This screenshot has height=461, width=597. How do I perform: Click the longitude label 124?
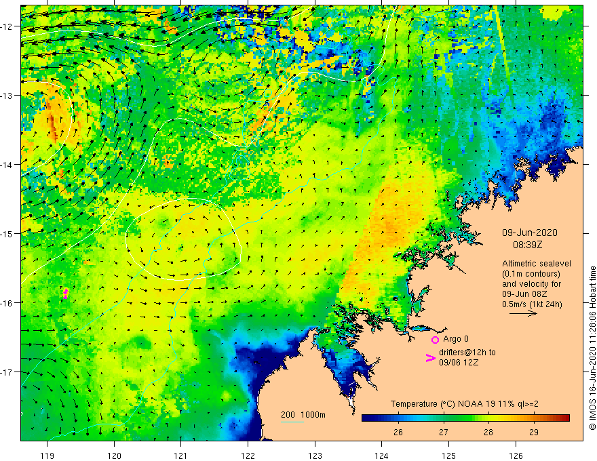click(382, 456)
